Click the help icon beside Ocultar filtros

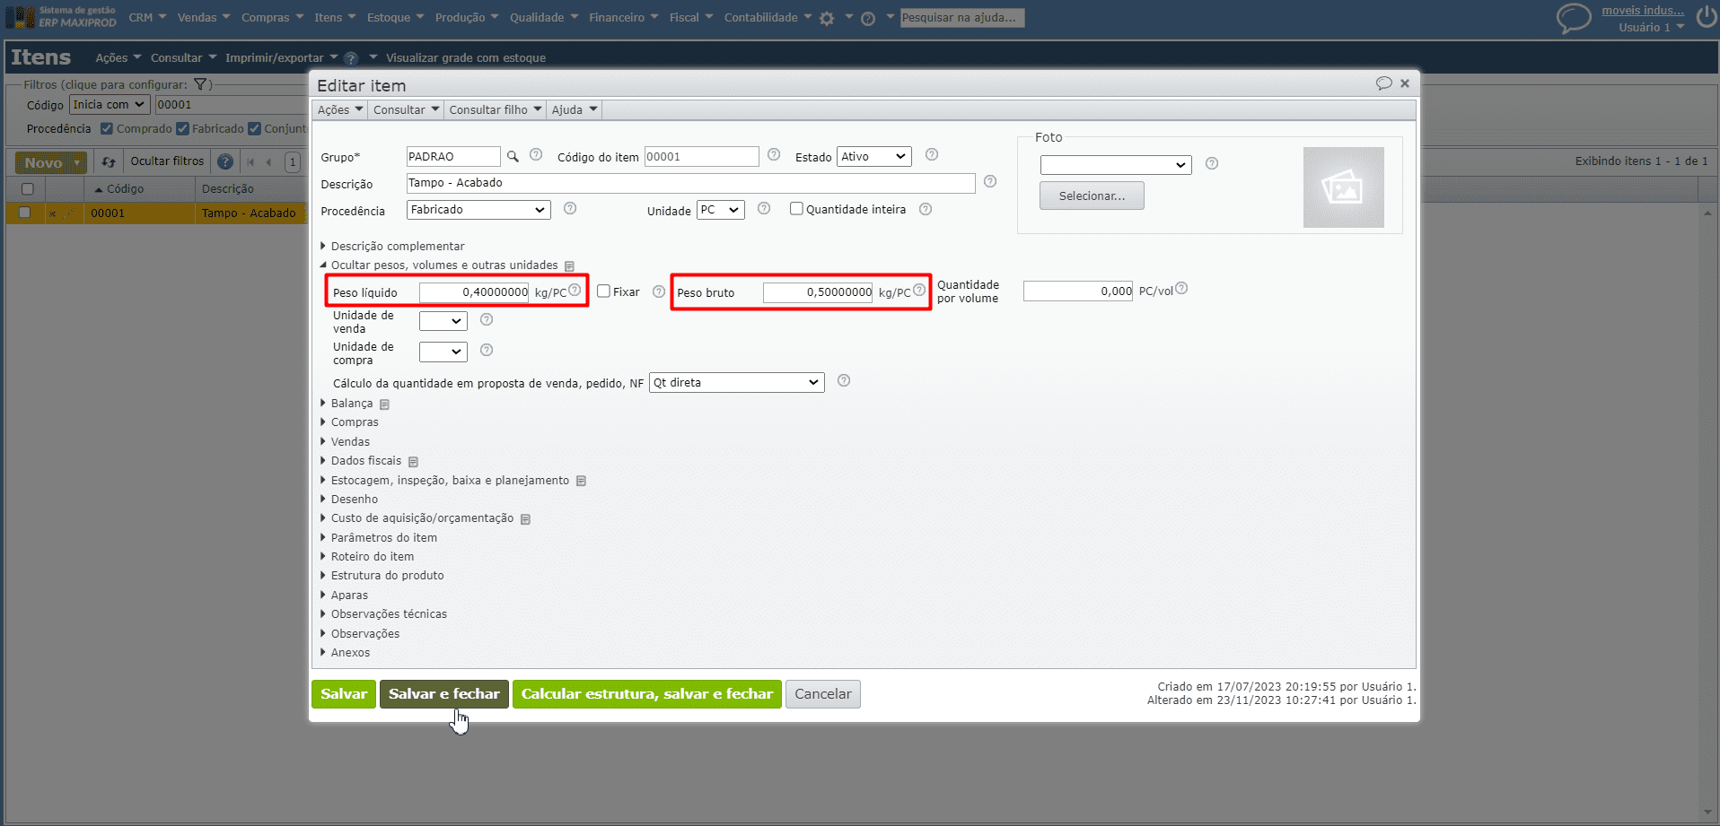(x=225, y=161)
